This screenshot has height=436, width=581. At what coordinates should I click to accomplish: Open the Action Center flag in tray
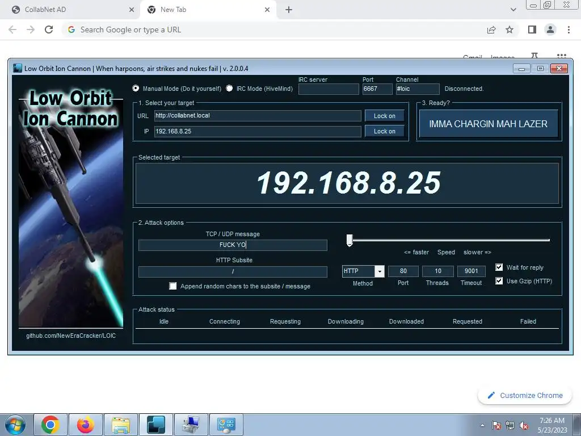coord(496,426)
